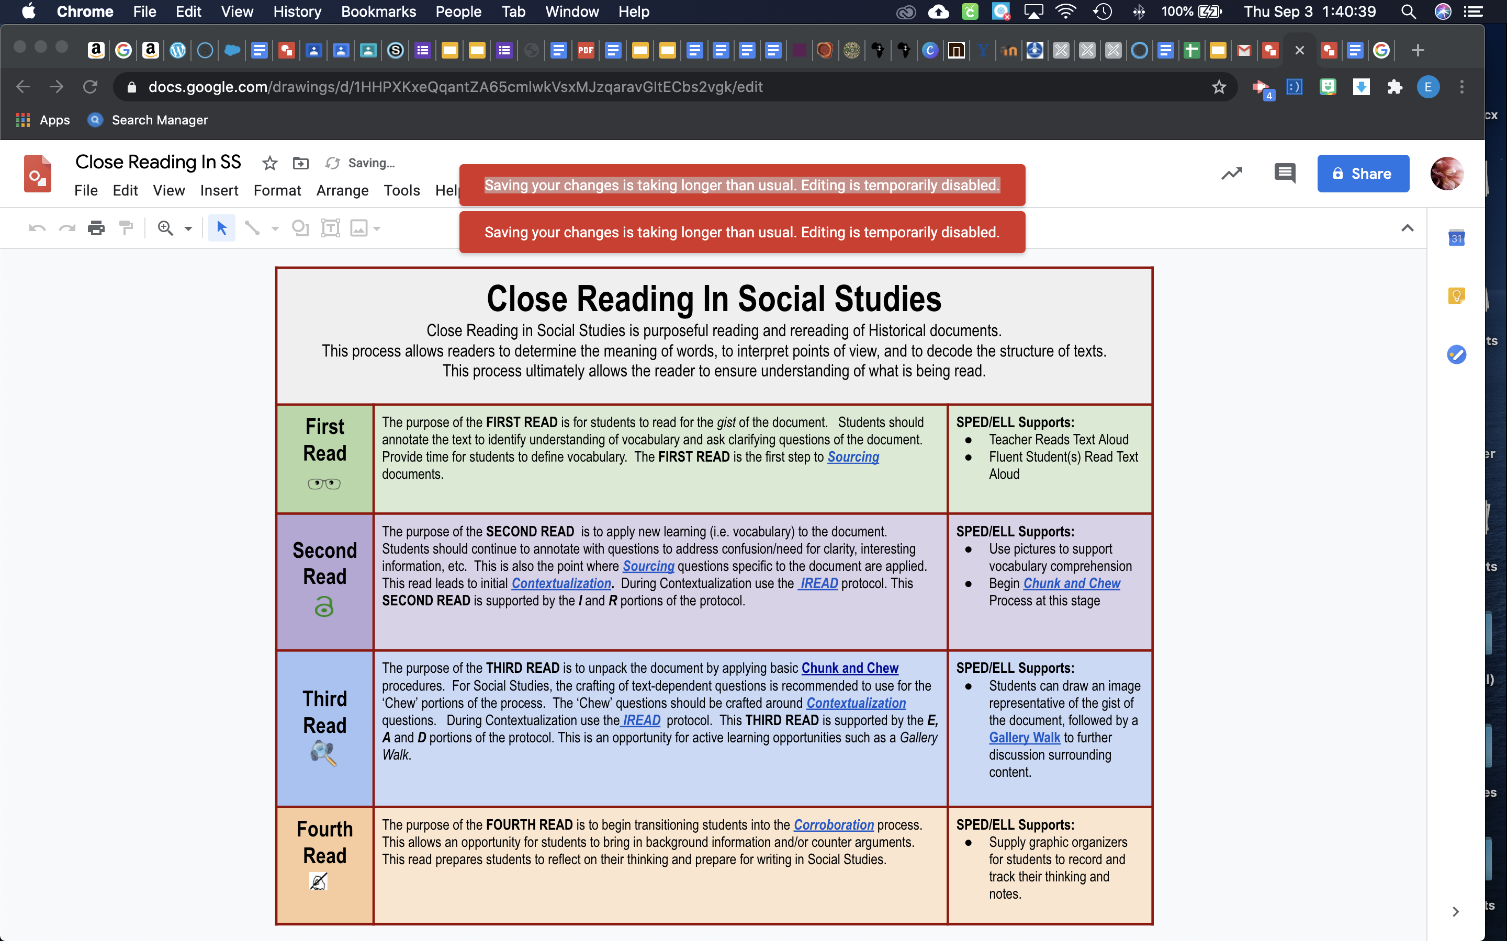Collapse the menus with chevron
Screen dimensions: 1507x941
tap(1407, 228)
